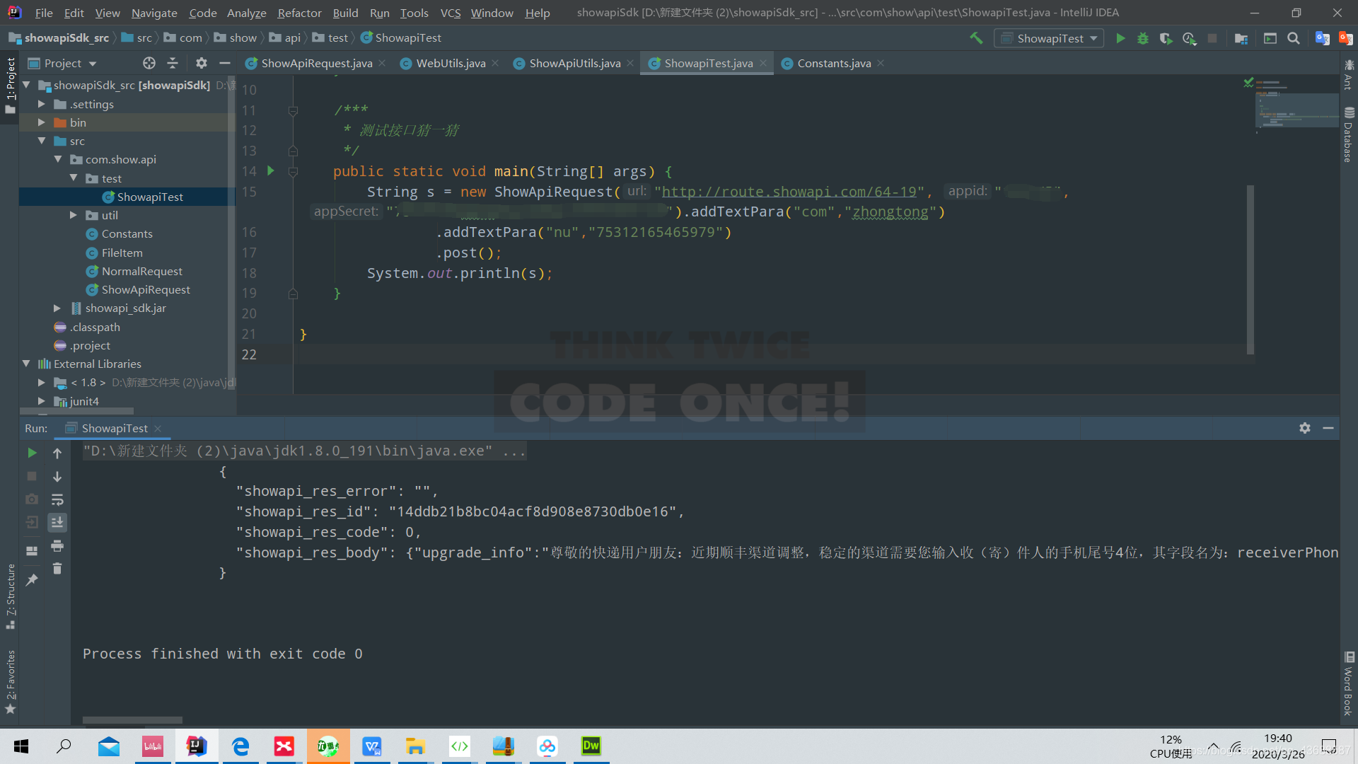Click the locate/scroll from source target icon
1358x764 pixels.
(x=149, y=63)
